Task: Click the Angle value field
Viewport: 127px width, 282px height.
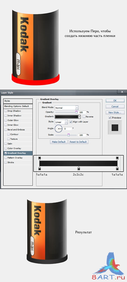Action: 68,129
